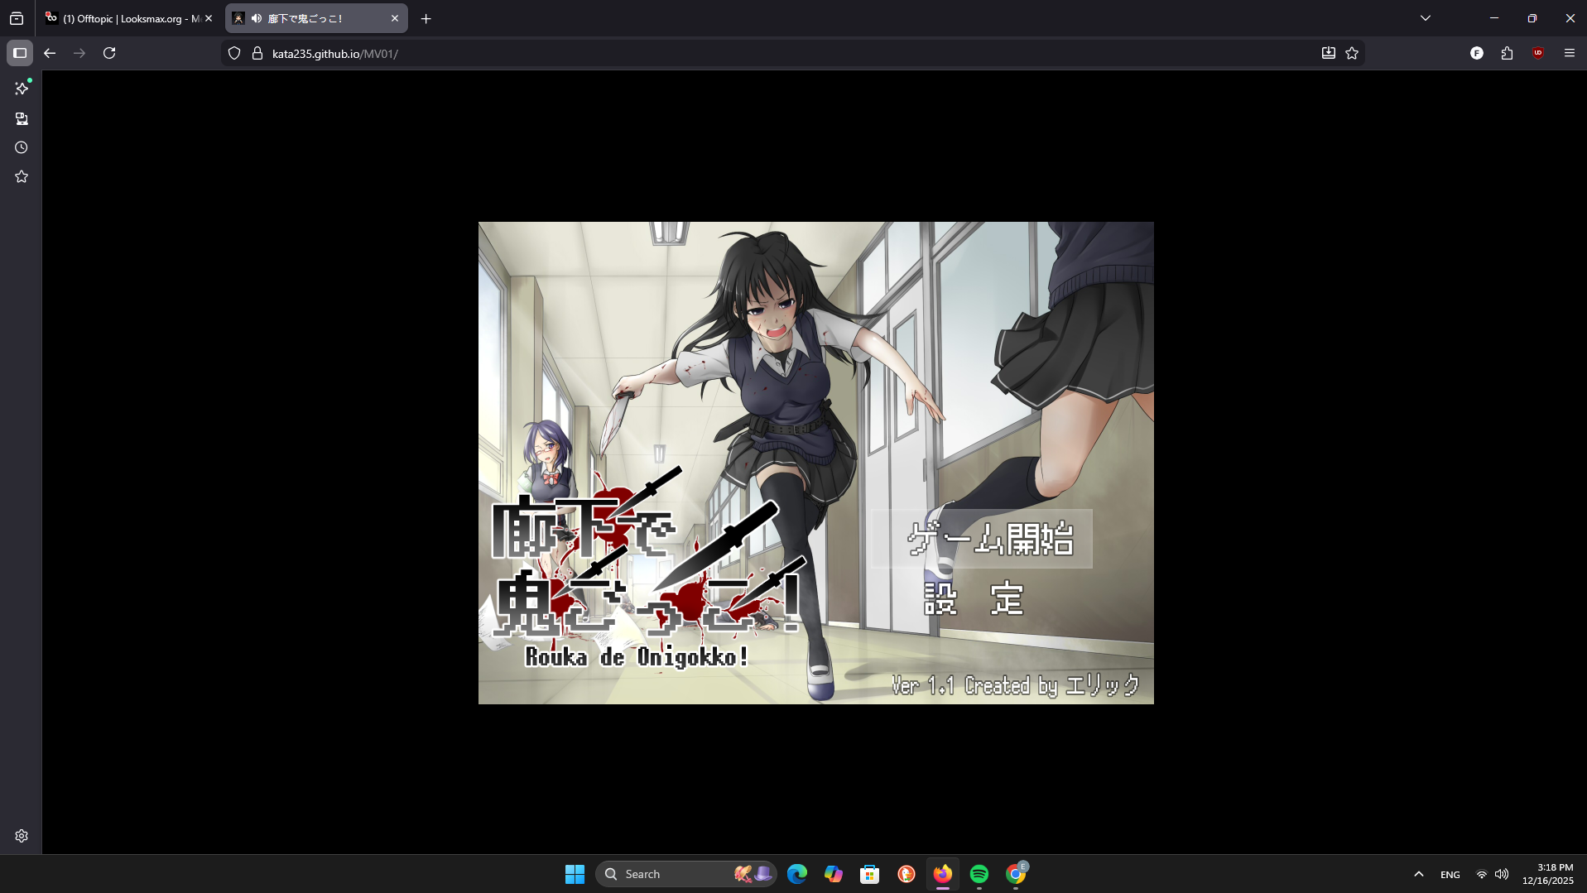Toggle the sidebar visibility button
This screenshot has height=893, width=1587.
(x=20, y=53)
